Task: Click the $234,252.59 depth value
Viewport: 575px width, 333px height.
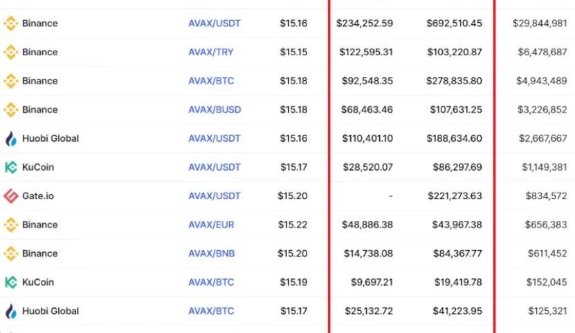Action: point(365,23)
